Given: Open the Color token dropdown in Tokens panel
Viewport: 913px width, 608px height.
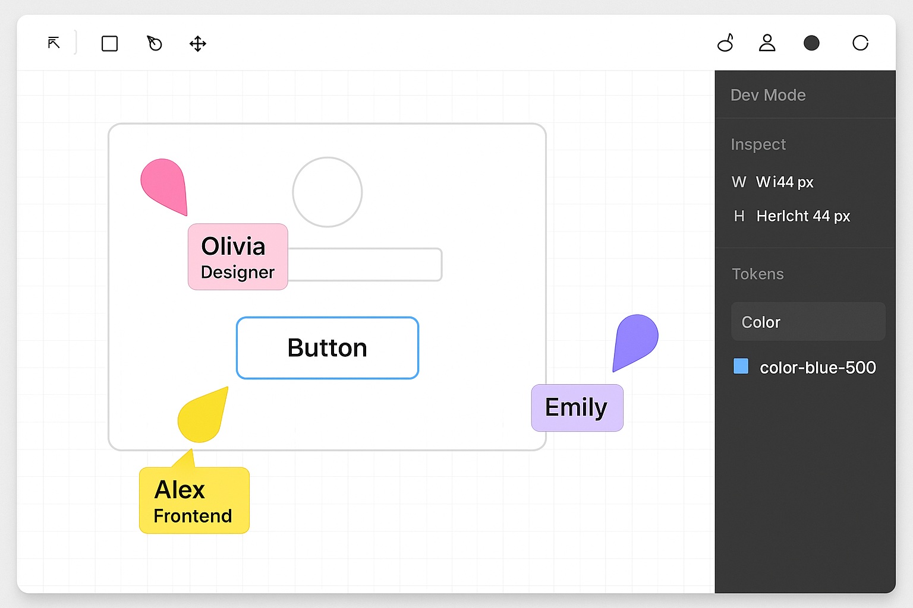Looking at the screenshot, I should (808, 321).
